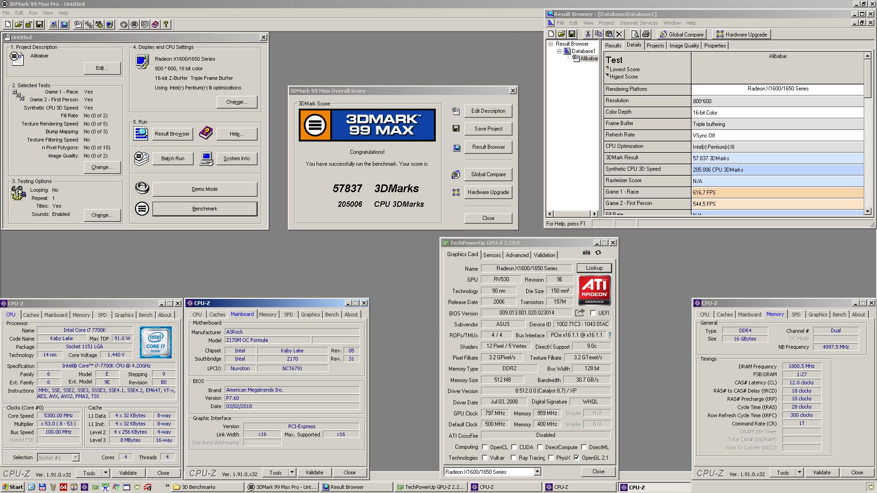Open the SPD tab in Memory CPU-Z window
The image size is (877, 493).
coord(796,315)
